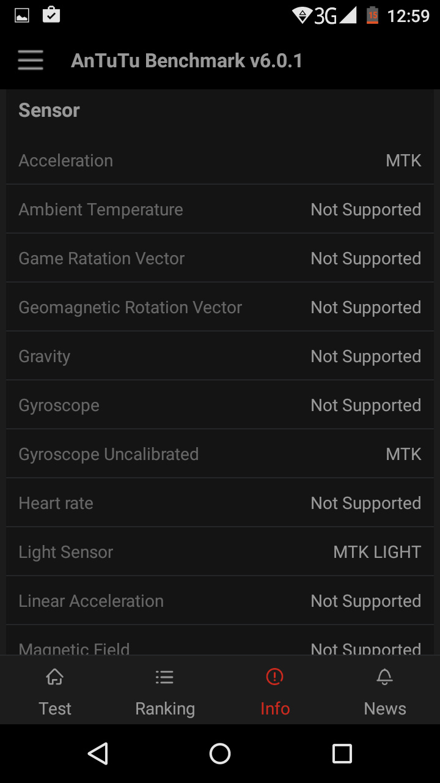This screenshot has height=783, width=440.
Task: Select the Heart rate sensor row
Action: 220,503
